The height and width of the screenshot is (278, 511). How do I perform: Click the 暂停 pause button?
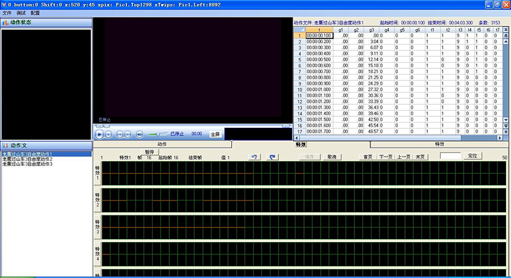[x=149, y=152]
